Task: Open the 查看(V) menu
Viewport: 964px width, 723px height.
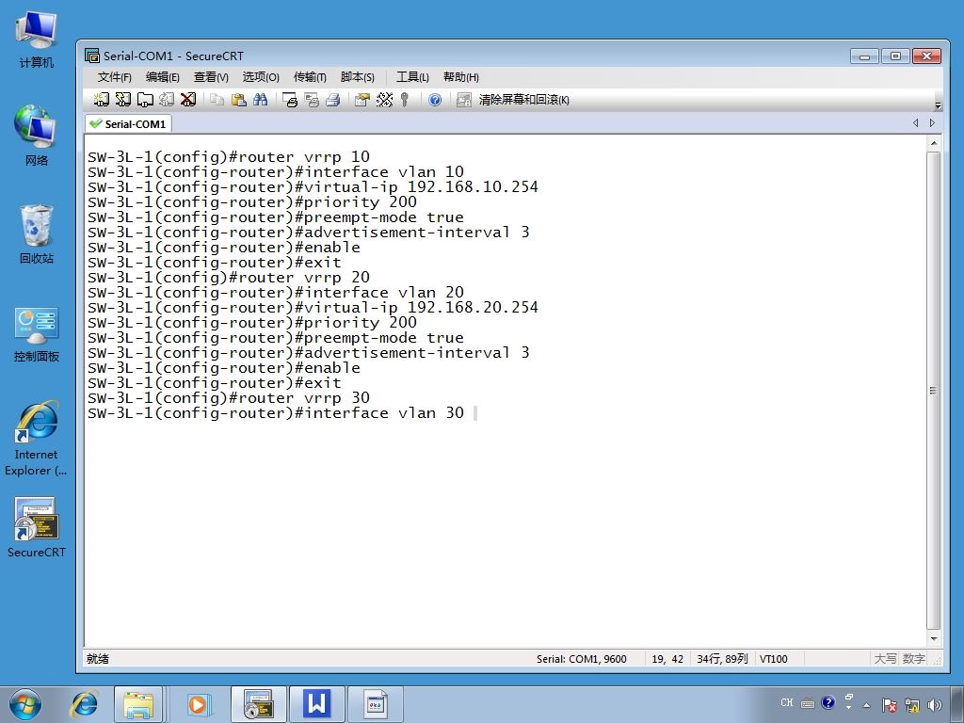Action: (x=211, y=77)
